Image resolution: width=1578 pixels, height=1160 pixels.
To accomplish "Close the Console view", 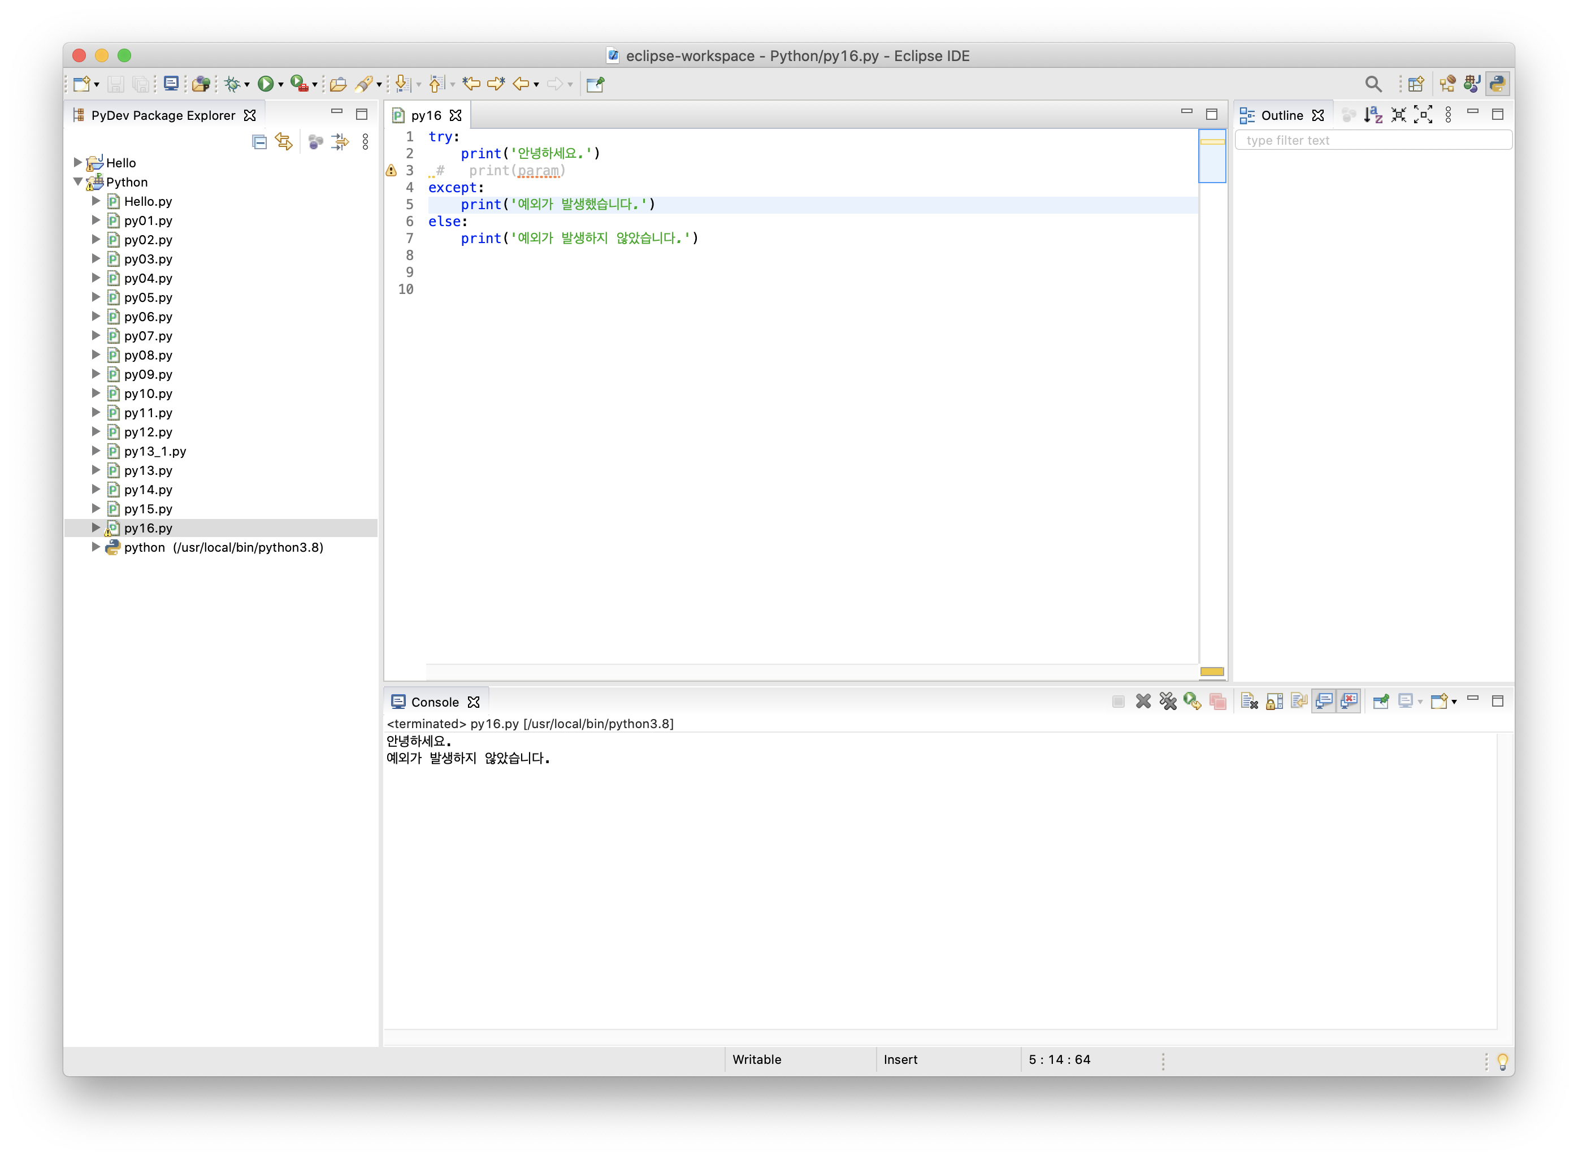I will coord(474,702).
